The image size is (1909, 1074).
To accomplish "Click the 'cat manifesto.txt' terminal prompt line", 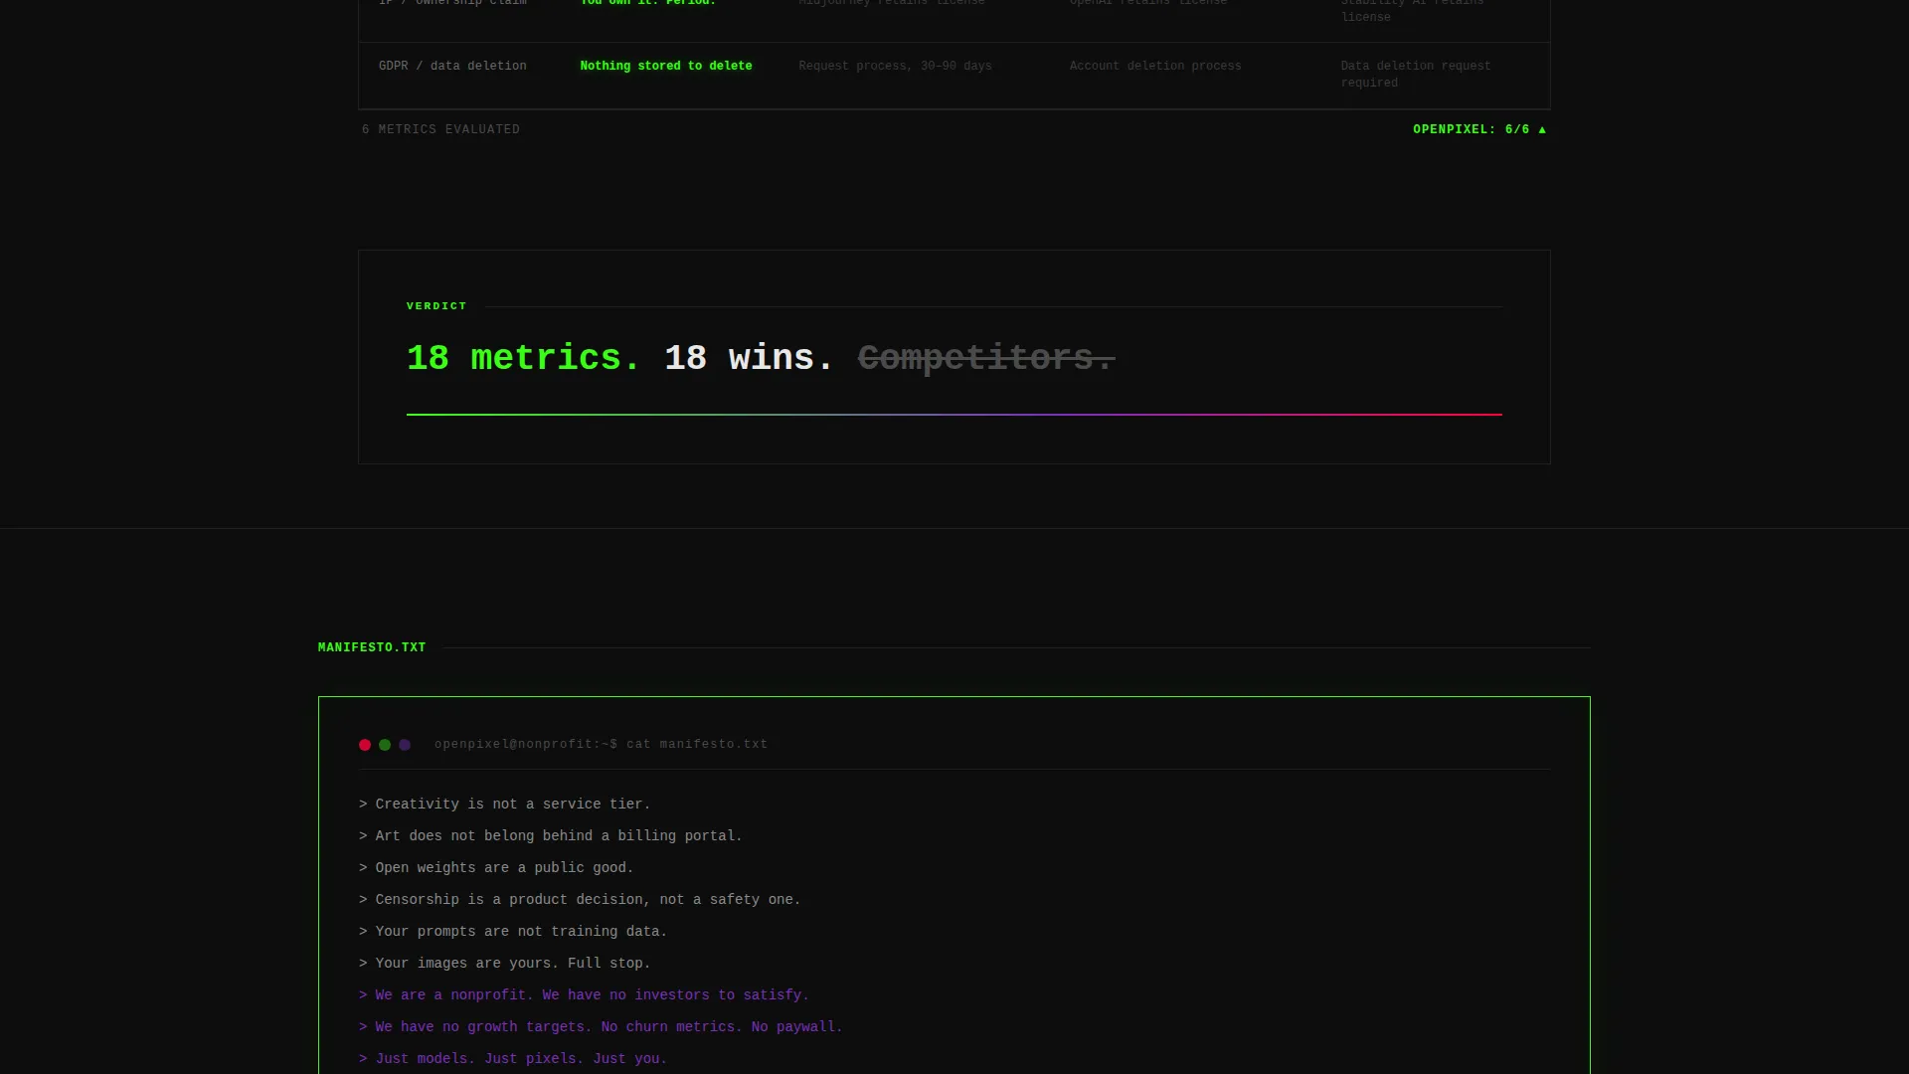I will click(601, 744).
